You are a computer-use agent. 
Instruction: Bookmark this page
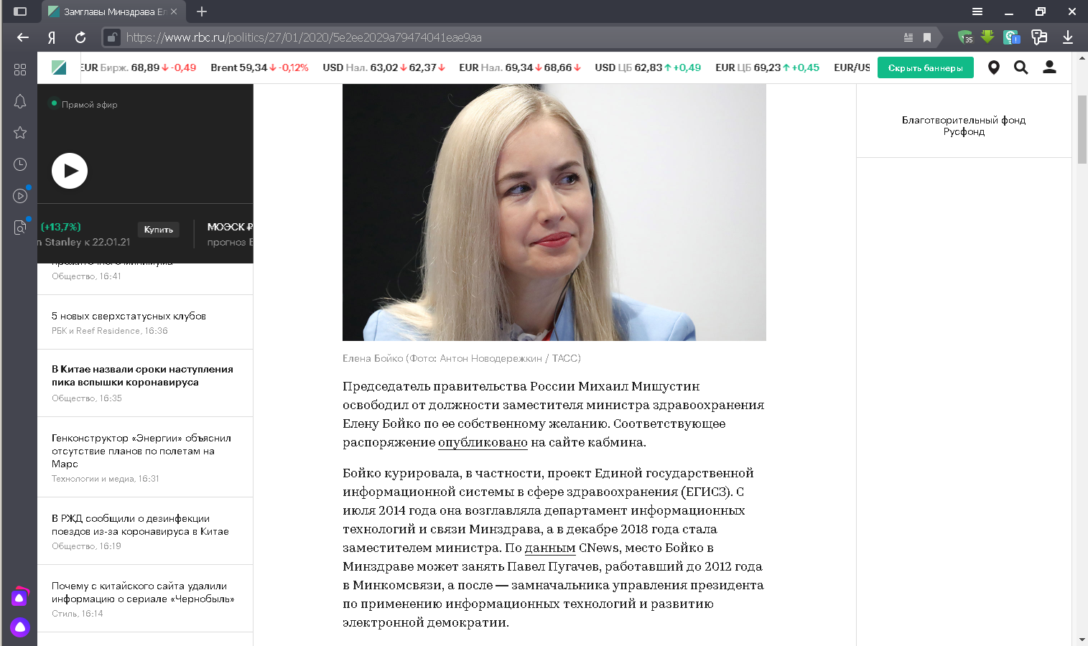(x=927, y=37)
